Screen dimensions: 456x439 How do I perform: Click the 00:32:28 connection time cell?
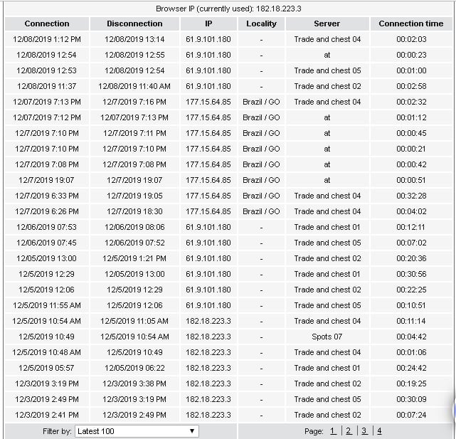click(410, 196)
